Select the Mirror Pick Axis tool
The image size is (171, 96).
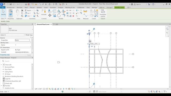[x=59, y=11]
